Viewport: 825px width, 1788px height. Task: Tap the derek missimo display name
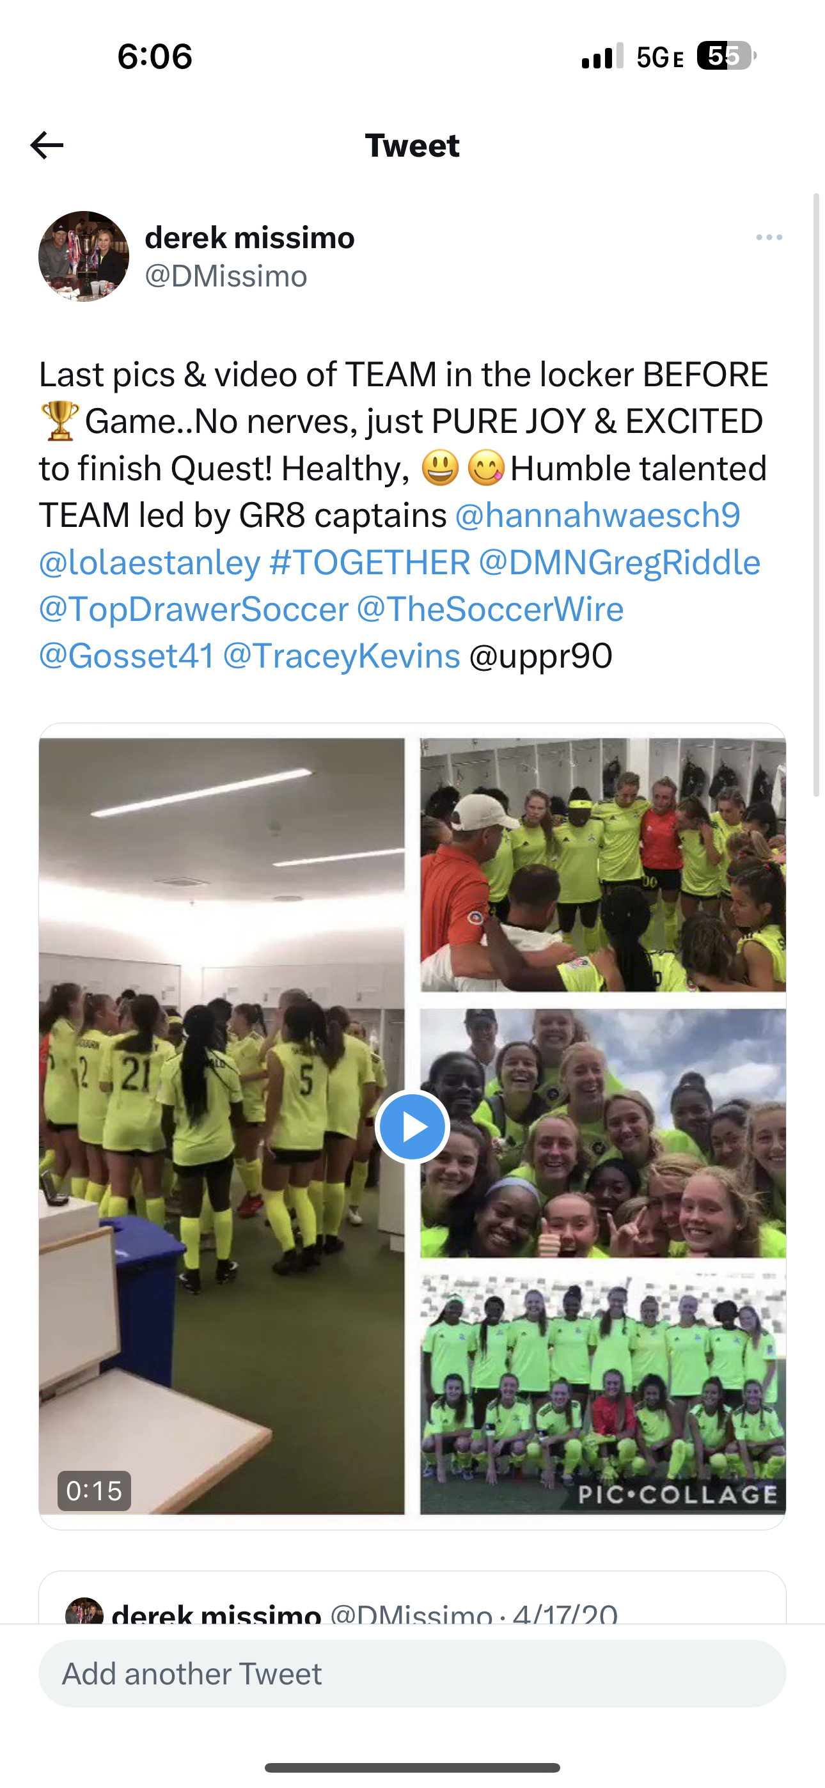pos(249,237)
